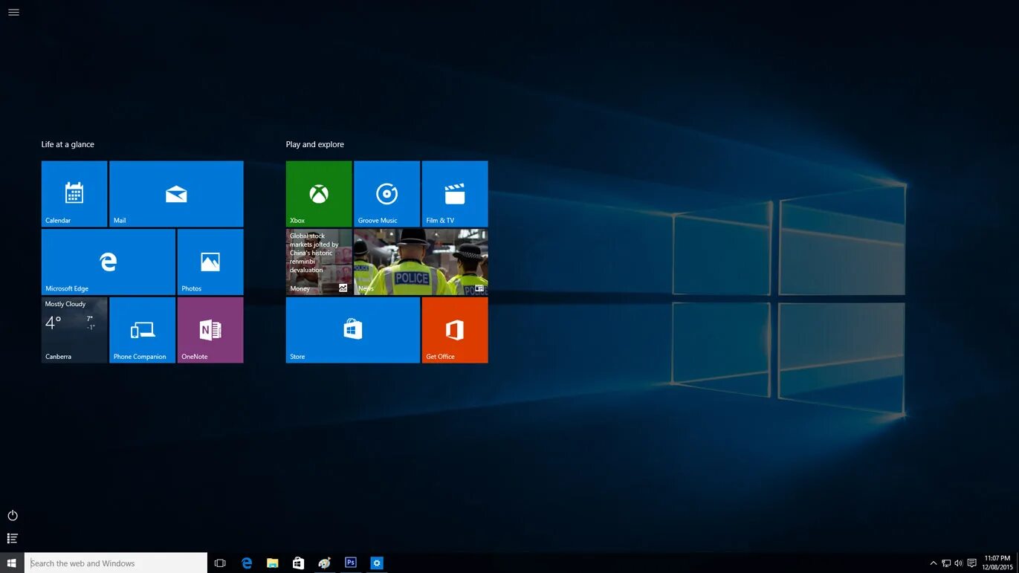Screen dimensions: 1019x573
Task: Open the Action Center notifications icon
Action: pyautogui.click(x=972, y=563)
